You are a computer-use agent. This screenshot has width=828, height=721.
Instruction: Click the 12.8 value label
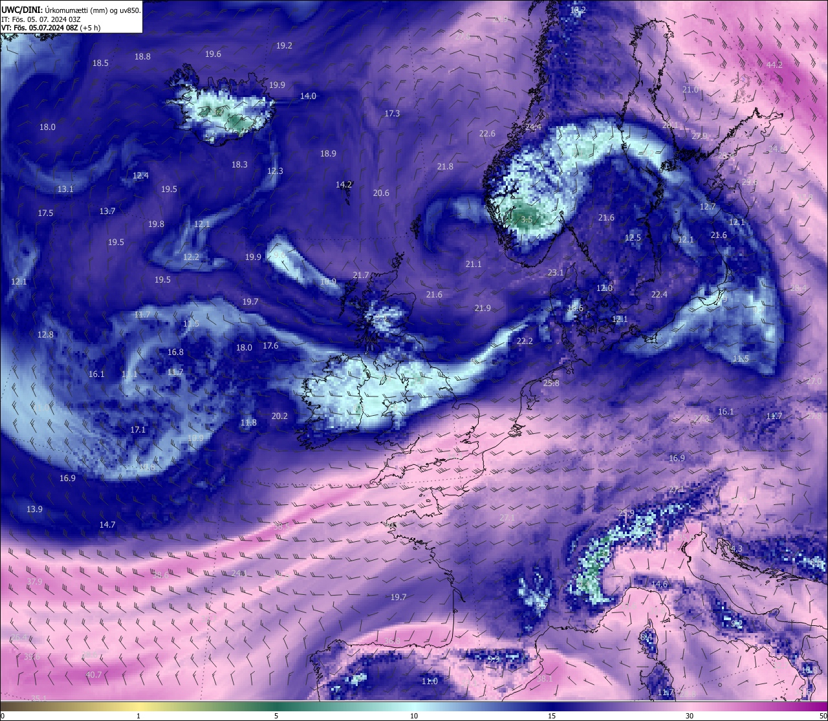click(45, 335)
